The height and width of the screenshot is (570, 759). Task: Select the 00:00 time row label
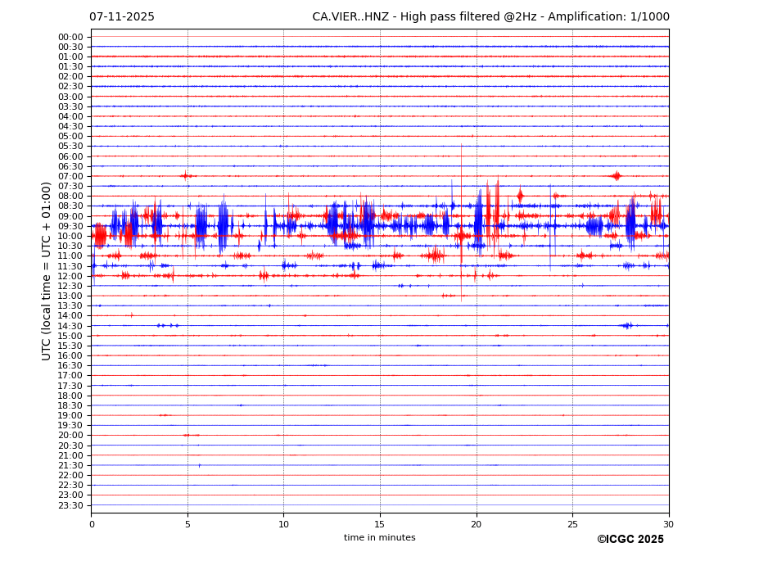point(70,37)
